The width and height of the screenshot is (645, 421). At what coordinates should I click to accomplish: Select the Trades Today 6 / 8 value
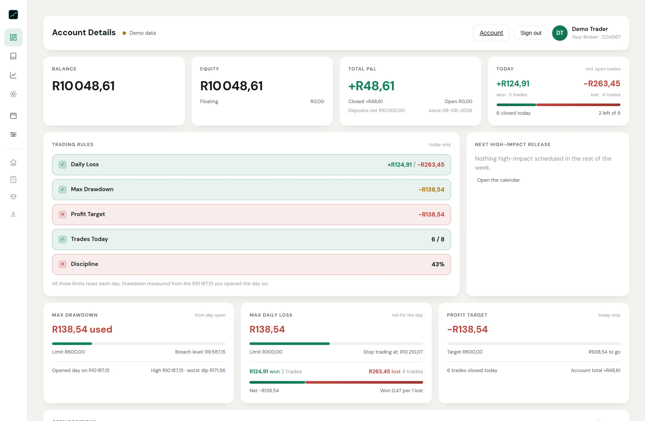(x=438, y=239)
